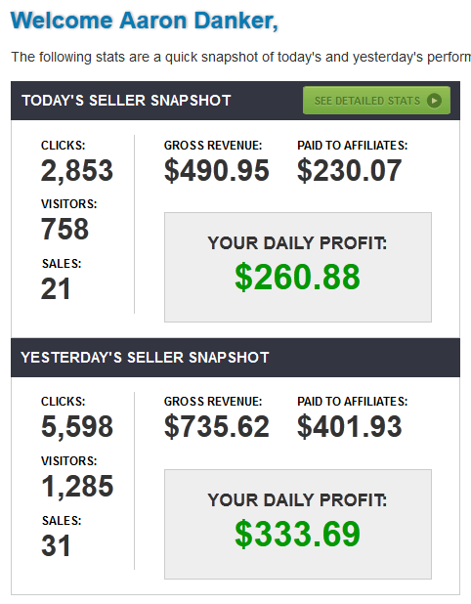Click the quick snapshot description text
471x604 pixels.
point(240,57)
